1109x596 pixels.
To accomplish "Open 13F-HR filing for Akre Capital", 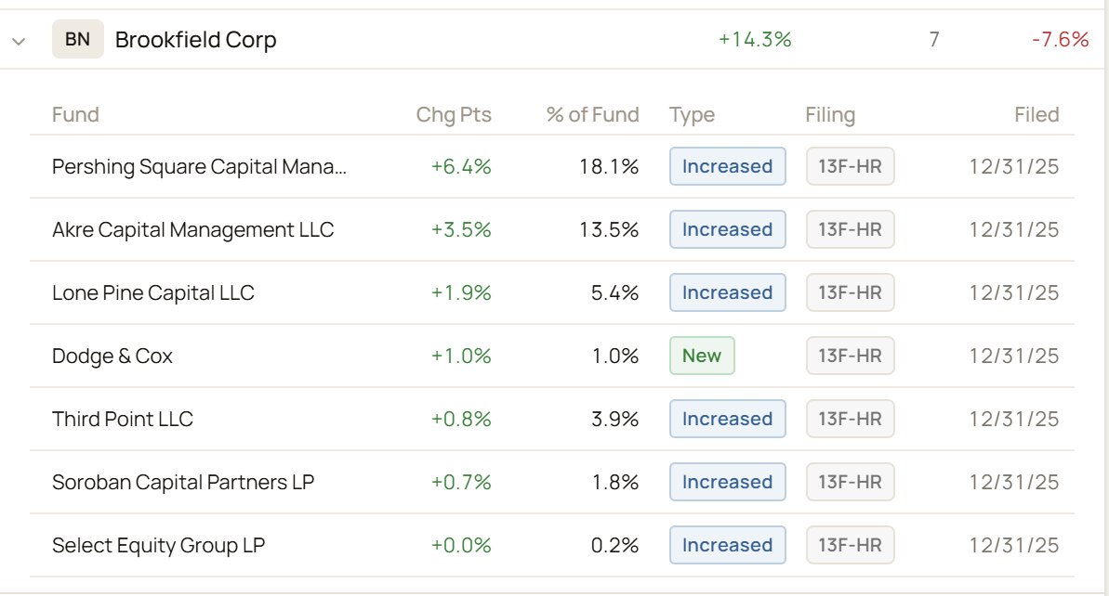I will pos(850,229).
